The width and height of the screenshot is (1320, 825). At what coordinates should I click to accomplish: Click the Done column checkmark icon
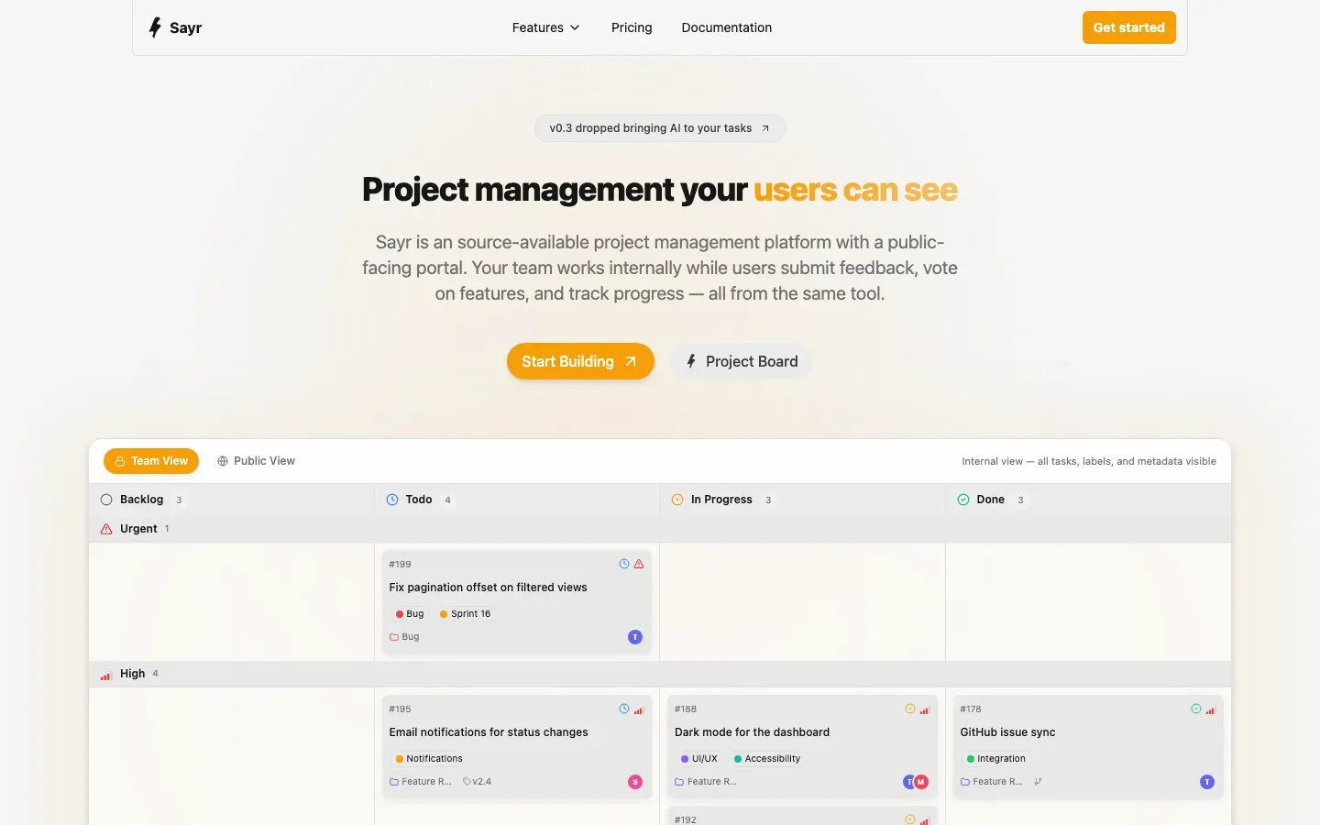(963, 500)
